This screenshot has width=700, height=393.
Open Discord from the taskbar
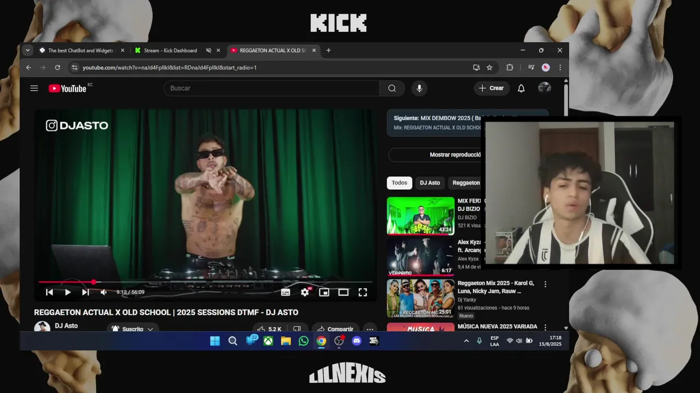pos(357,341)
